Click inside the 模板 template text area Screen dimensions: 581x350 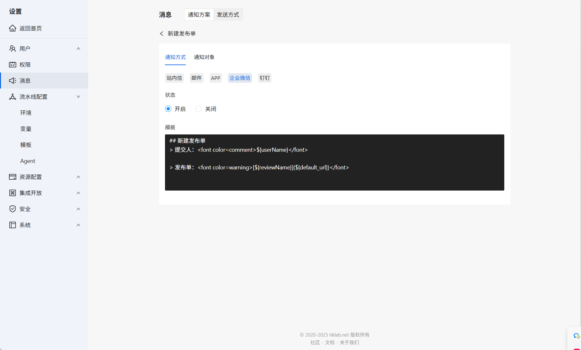coord(334,162)
